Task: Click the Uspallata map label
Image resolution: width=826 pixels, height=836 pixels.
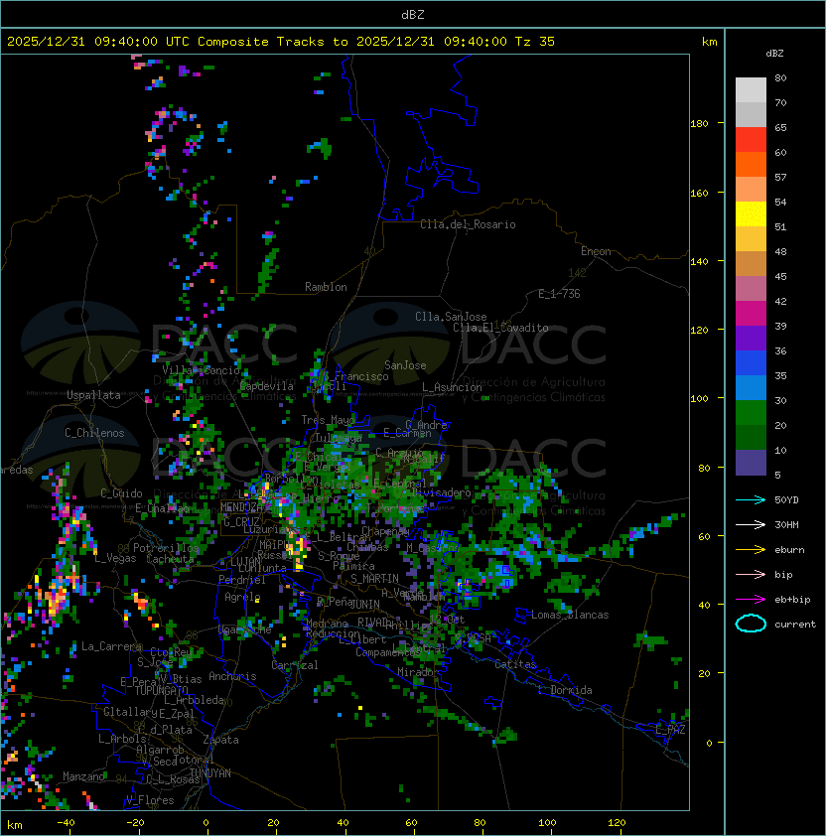Action: pyautogui.click(x=93, y=395)
